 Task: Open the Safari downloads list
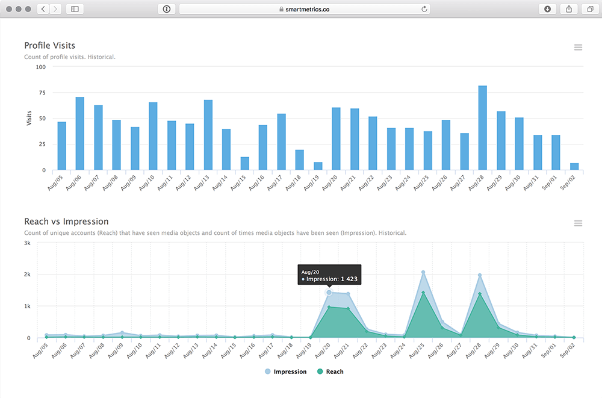[x=547, y=9]
